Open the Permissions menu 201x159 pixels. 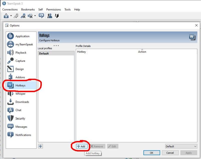(x=54, y=10)
